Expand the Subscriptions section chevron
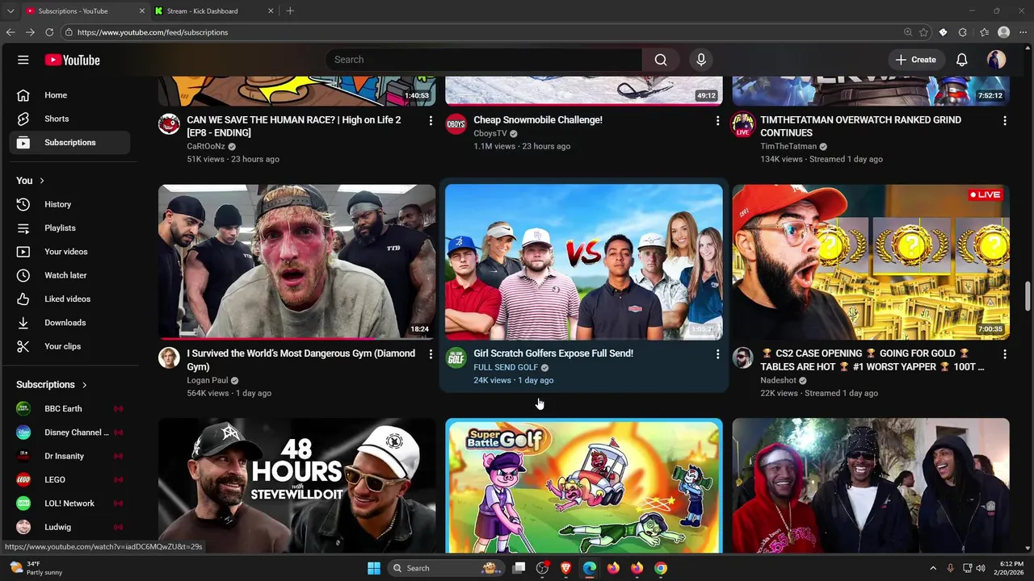The height and width of the screenshot is (581, 1034). pyautogui.click(x=84, y=385)
